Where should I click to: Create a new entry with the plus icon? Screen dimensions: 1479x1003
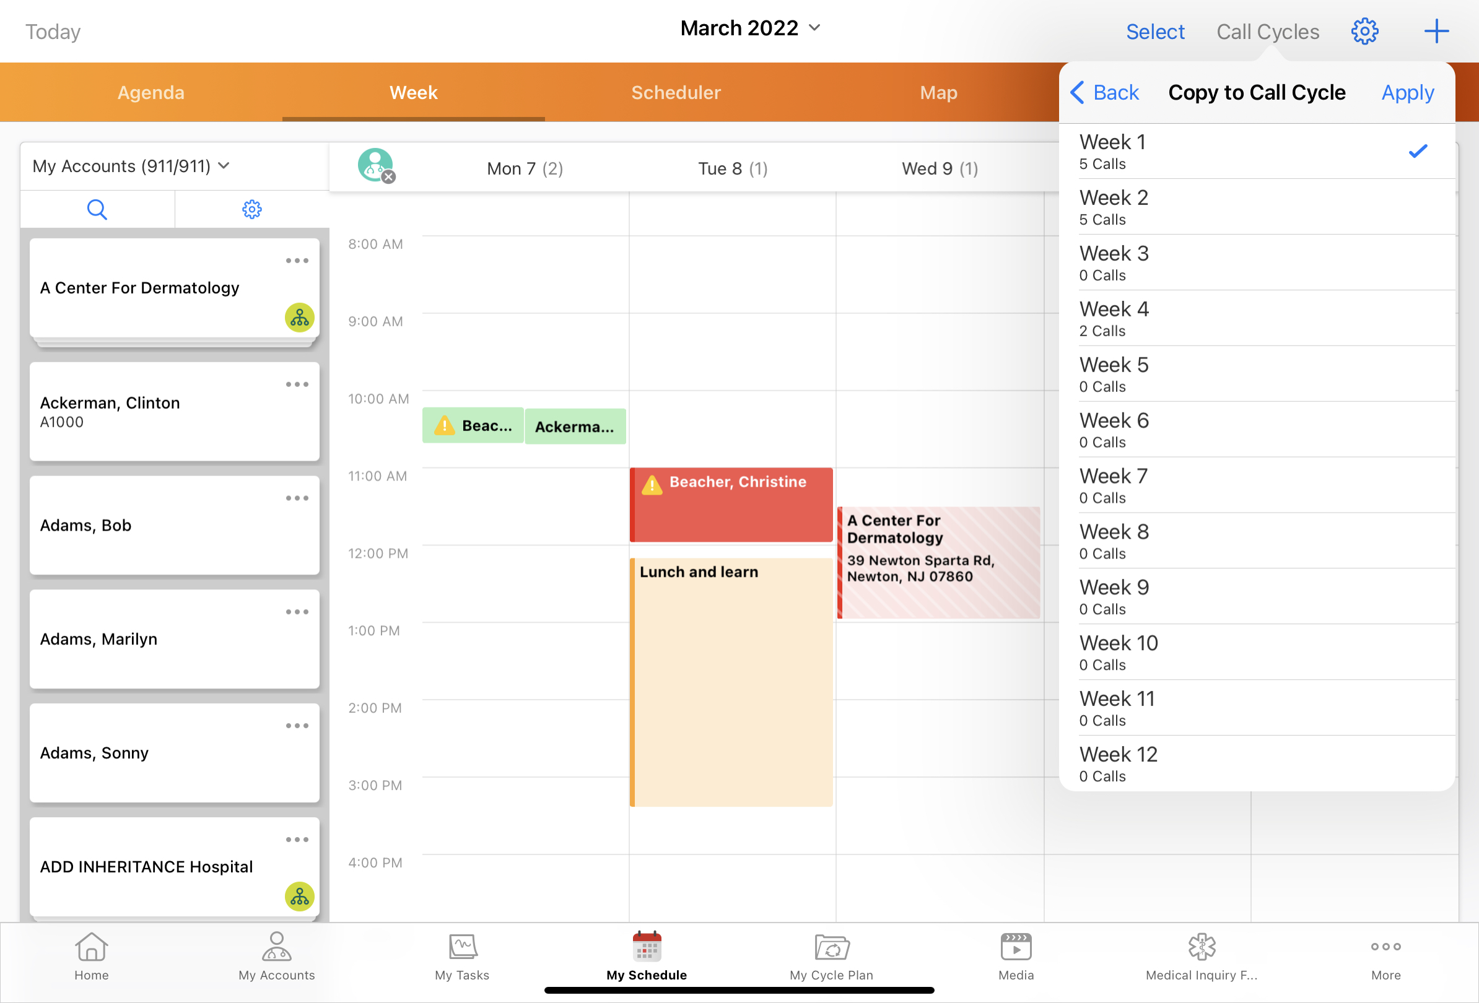pyautogui.click(x=1436, y=30)
